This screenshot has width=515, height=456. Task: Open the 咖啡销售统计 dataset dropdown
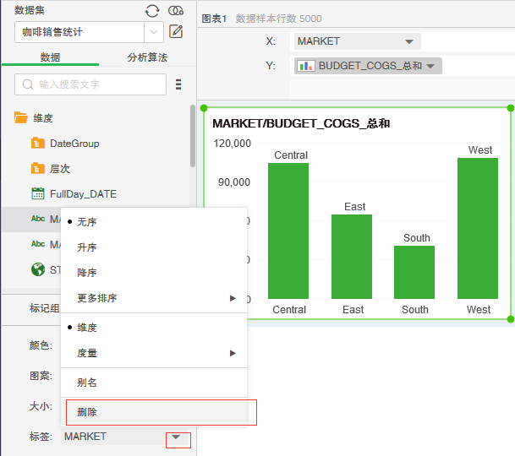click(154, 32)
